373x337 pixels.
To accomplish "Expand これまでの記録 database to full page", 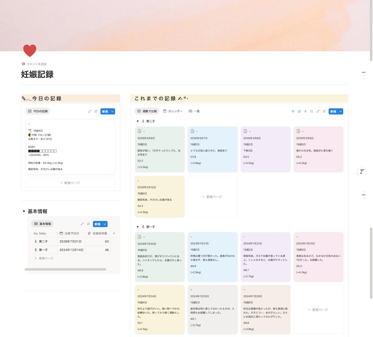I will (x=318, y=111).
